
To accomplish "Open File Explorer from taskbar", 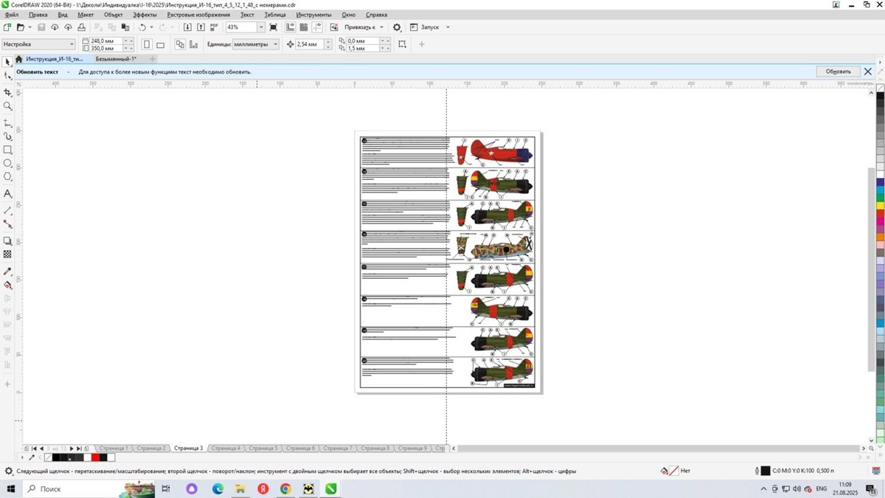I will (x=240, y=488).
